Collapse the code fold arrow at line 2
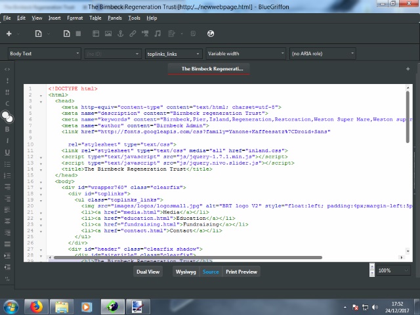The width and height of the screenshot is (420, 315). coord(41,95)
